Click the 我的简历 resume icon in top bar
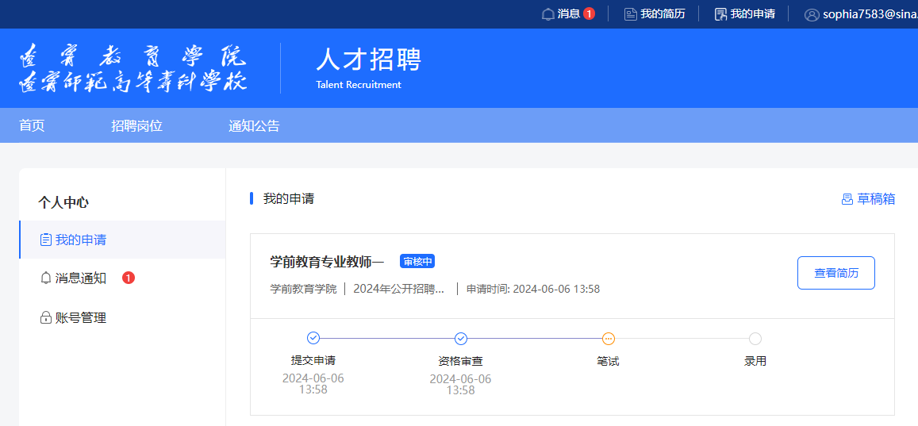The width and height of the screenshot is (918, 426). (x=631, y=14)
